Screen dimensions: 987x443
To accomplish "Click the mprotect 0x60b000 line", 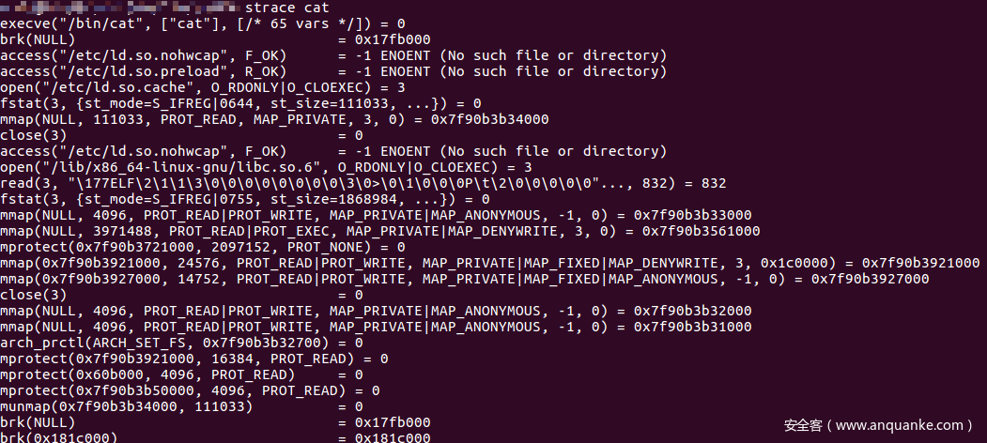I will (181, 374).
